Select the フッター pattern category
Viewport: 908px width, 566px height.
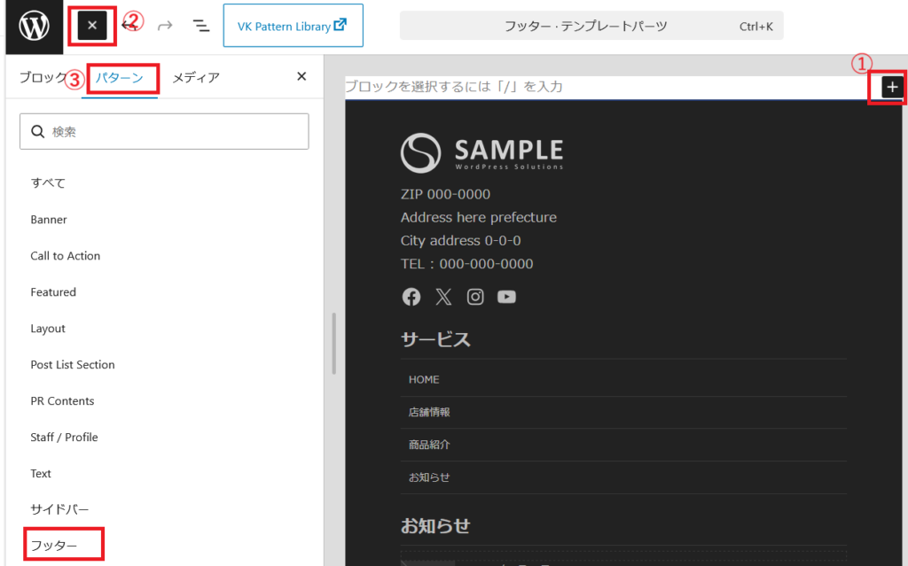coord(54,546)
